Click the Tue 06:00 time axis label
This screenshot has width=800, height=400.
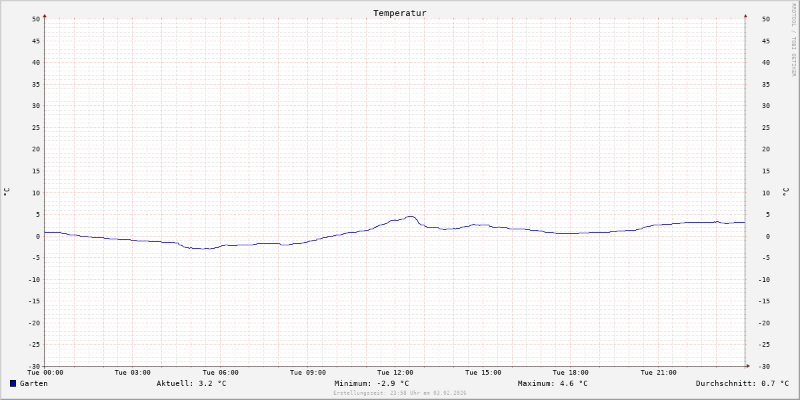[221, 373]
